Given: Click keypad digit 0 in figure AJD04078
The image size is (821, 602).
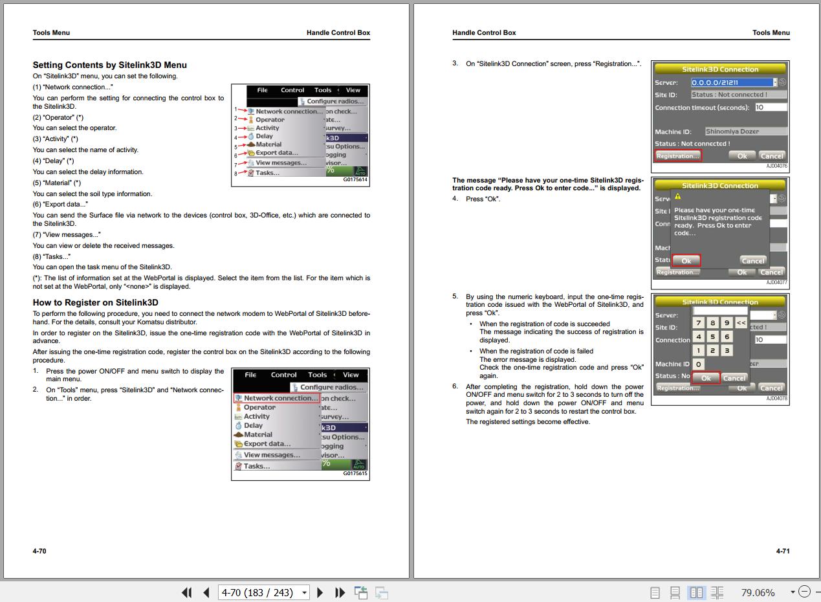Looking at the screenshot, I should click(x=699, y=364).
